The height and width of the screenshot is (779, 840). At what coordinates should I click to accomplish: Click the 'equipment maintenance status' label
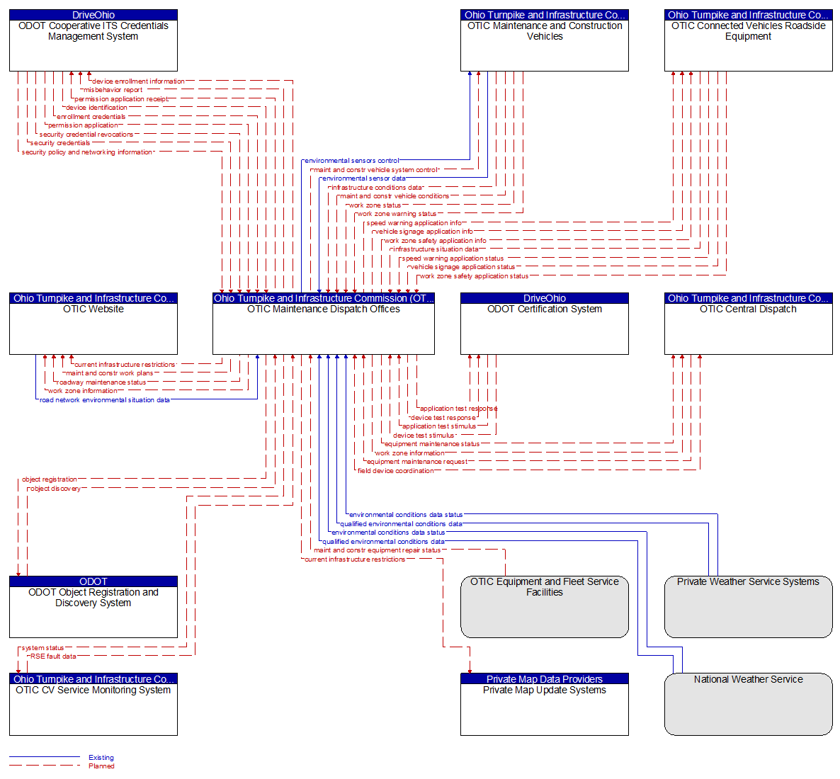[x=432, y=444]
